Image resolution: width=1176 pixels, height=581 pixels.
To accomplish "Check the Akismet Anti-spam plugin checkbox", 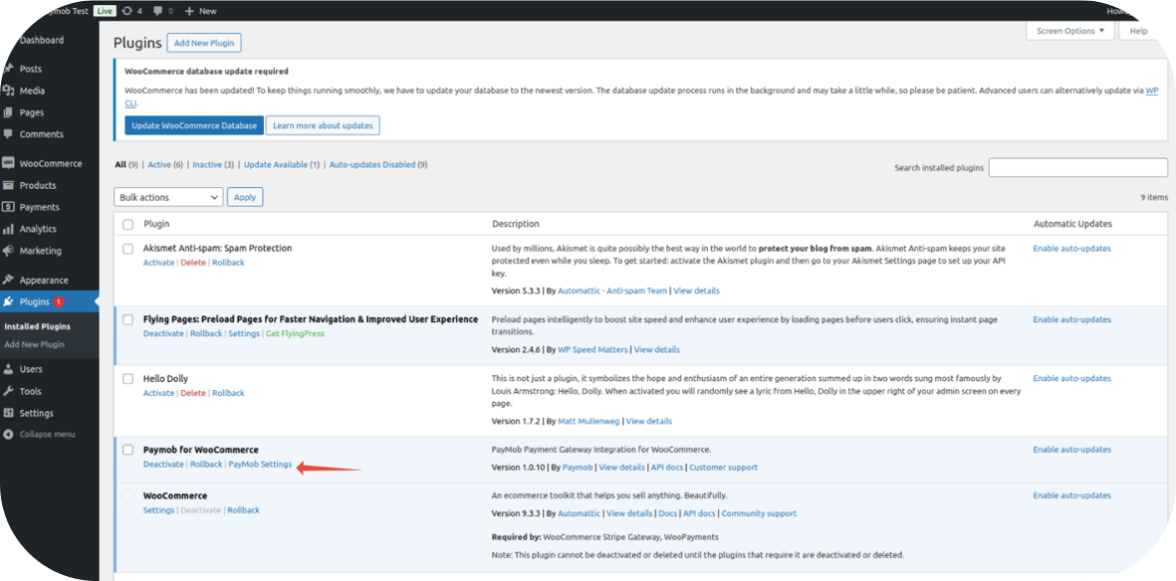I will (x=127, y=249).
